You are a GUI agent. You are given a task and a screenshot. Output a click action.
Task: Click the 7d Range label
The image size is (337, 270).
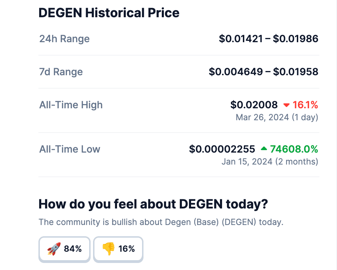click(61, 72)
